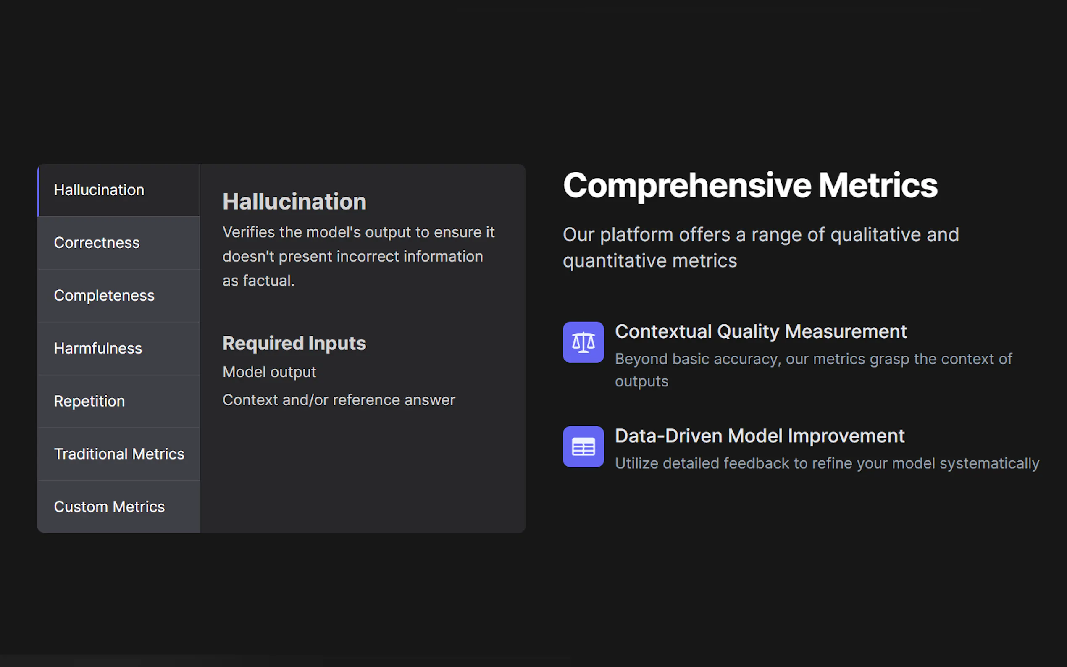
Task: Click the Data-Driven Model Improvement title
Action: [x=760, y=436]
